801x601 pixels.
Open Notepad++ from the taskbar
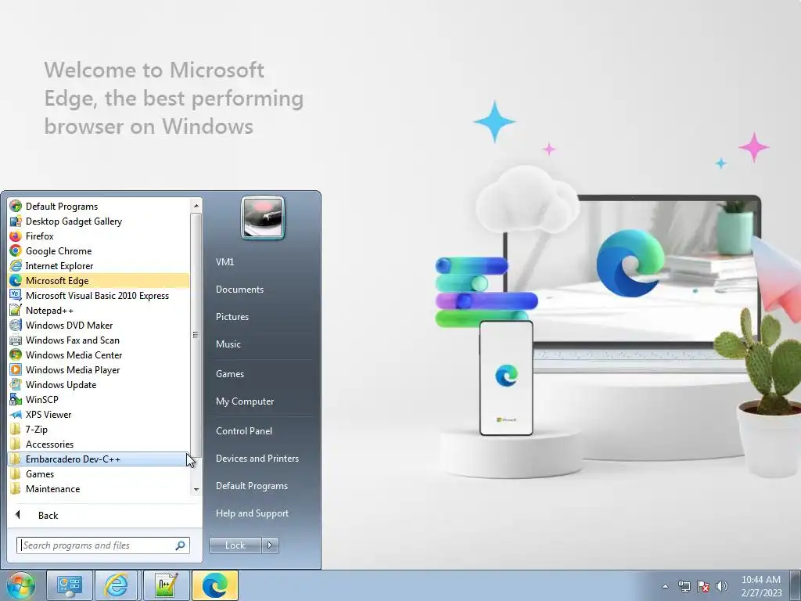(166, 585)
